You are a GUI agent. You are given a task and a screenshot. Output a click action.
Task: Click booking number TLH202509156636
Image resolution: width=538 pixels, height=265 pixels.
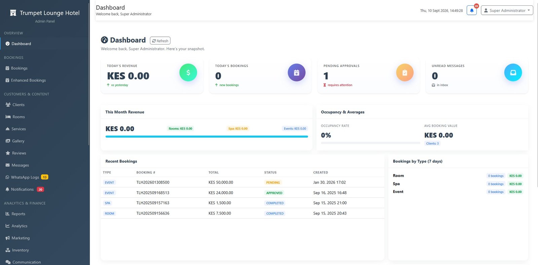point(153,213)
